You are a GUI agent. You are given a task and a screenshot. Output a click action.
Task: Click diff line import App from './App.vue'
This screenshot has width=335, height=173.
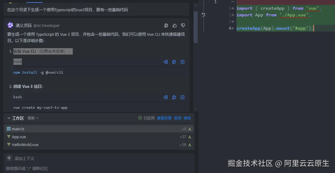pos(274,15)
